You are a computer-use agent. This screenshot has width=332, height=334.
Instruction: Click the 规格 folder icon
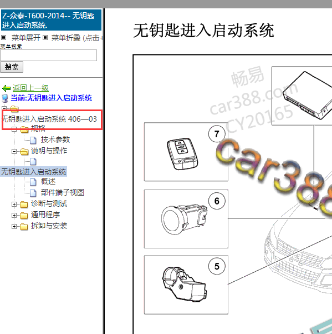point(24,129)
